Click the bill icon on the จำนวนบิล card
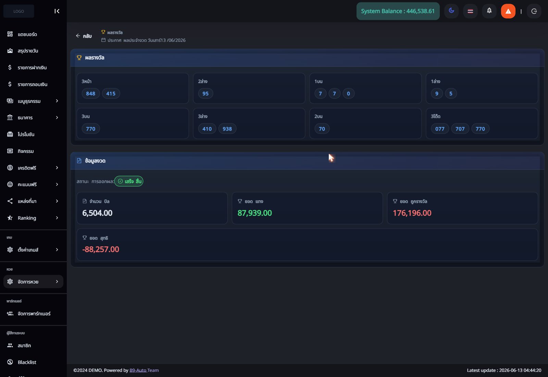Screen dimensions: 548x377 point(85,201)
